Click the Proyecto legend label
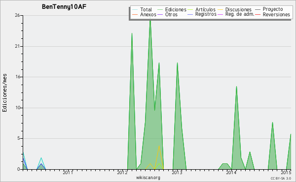 (273, 9)
